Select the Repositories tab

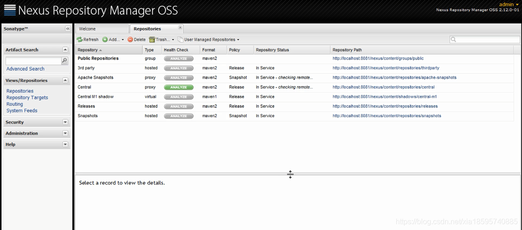156,29
